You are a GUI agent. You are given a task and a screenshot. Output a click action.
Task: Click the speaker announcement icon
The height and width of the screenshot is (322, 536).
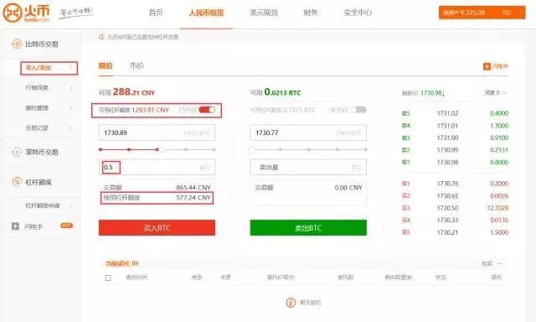101,37
